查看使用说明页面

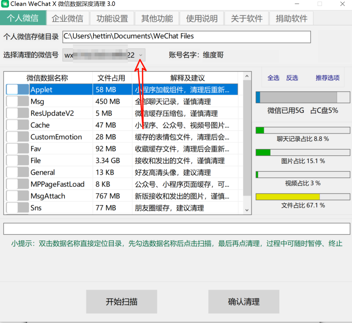click(x=202, y=18)
